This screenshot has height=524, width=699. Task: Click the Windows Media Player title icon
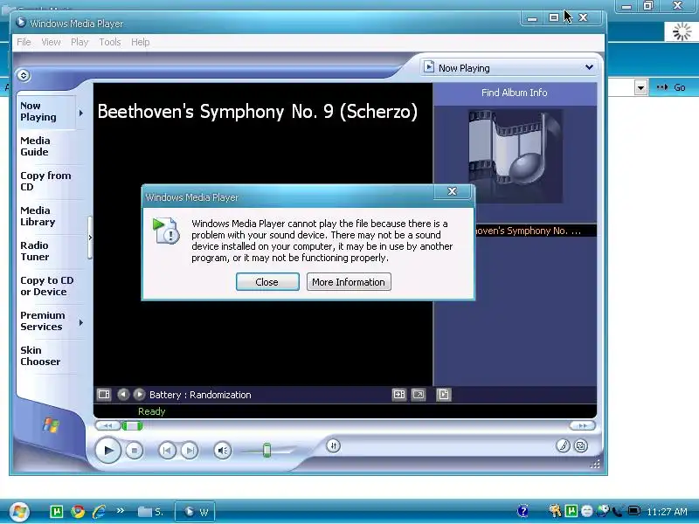click(x=20, y=22)
